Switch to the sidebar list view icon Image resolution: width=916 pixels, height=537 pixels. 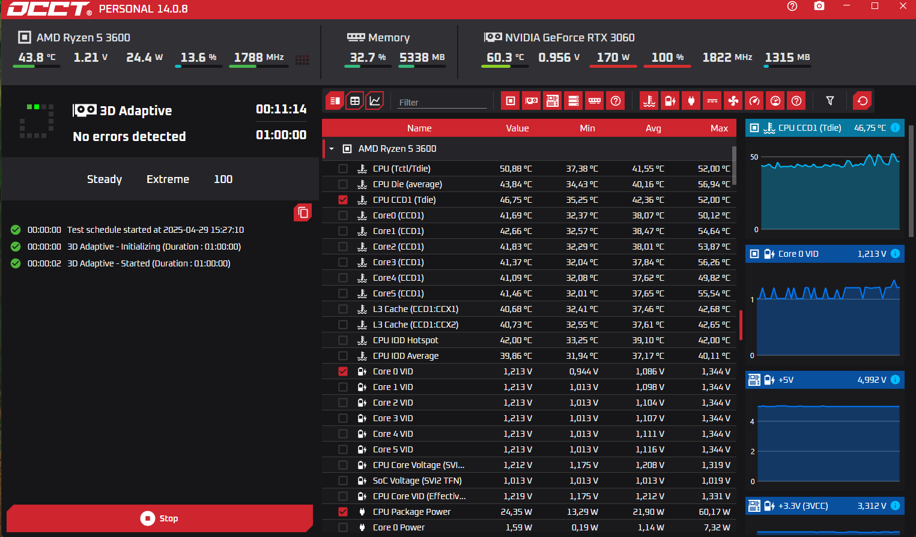coord(335,101)
